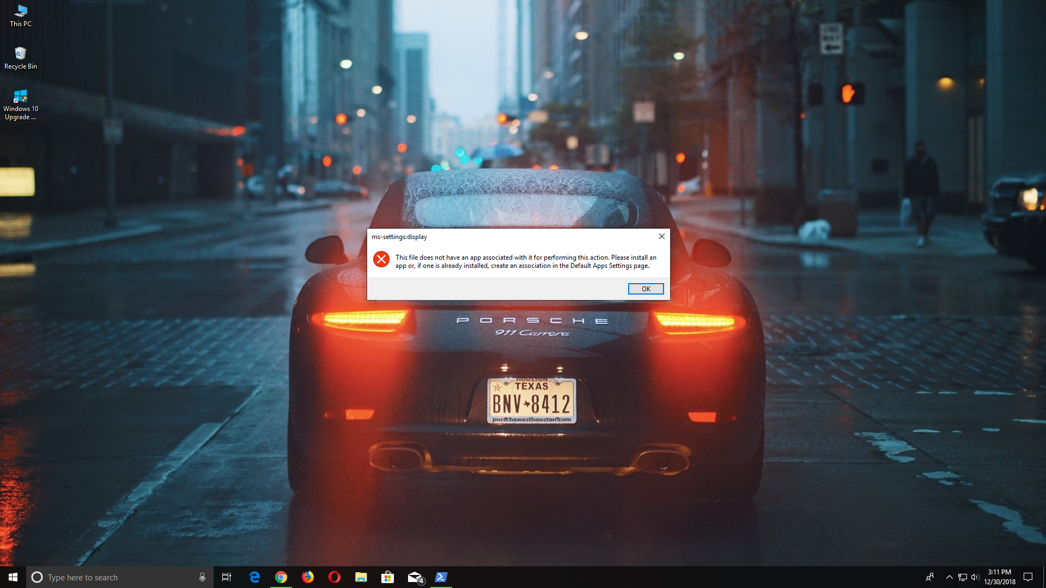Open Task View from the taskbar

pos(227,577)
